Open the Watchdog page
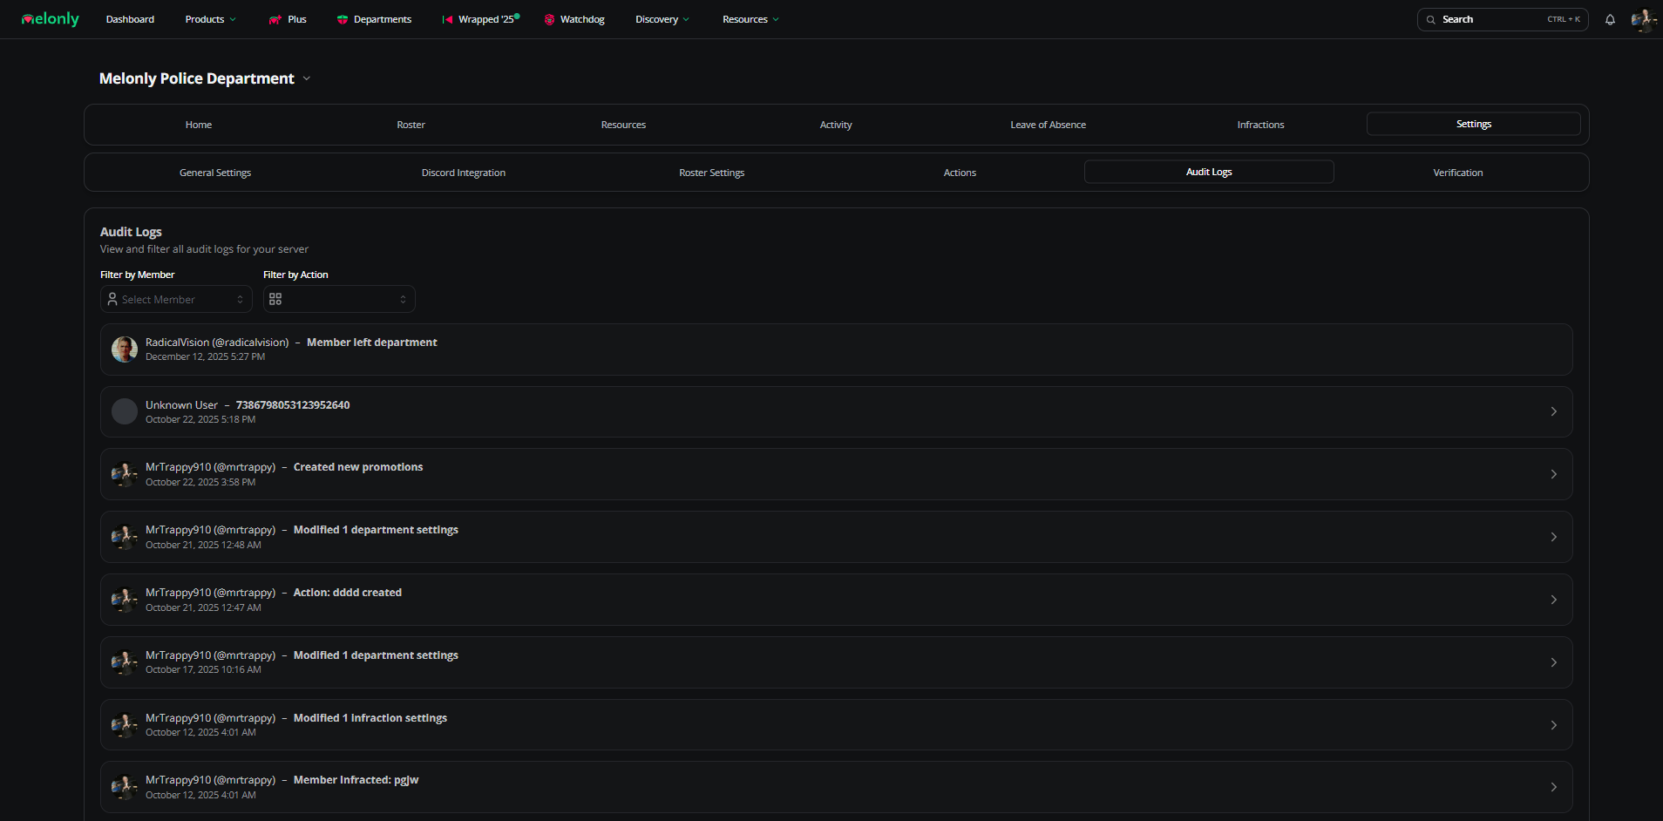The width and height of the screenshot is (1663, 821). click(x=574, y=19)
